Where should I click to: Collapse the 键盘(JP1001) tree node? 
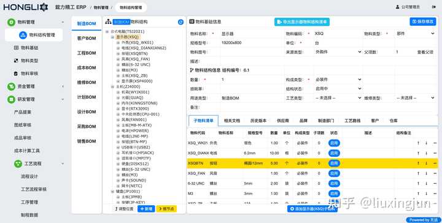[112, 192]
